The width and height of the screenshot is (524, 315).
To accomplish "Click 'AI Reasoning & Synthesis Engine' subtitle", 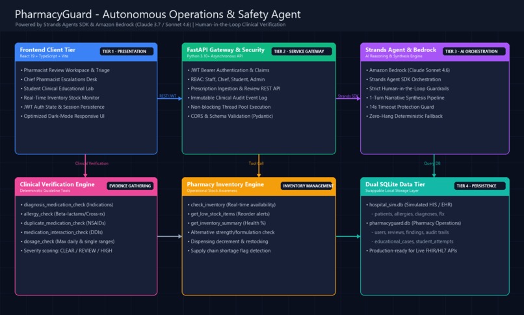I will tap(394, 56).
